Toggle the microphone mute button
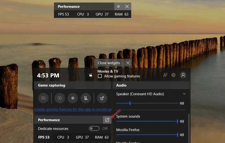 [x=86, y=98]
